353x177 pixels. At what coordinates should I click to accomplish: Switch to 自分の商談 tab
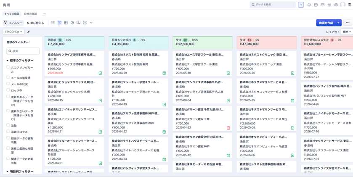pos(30,14)
